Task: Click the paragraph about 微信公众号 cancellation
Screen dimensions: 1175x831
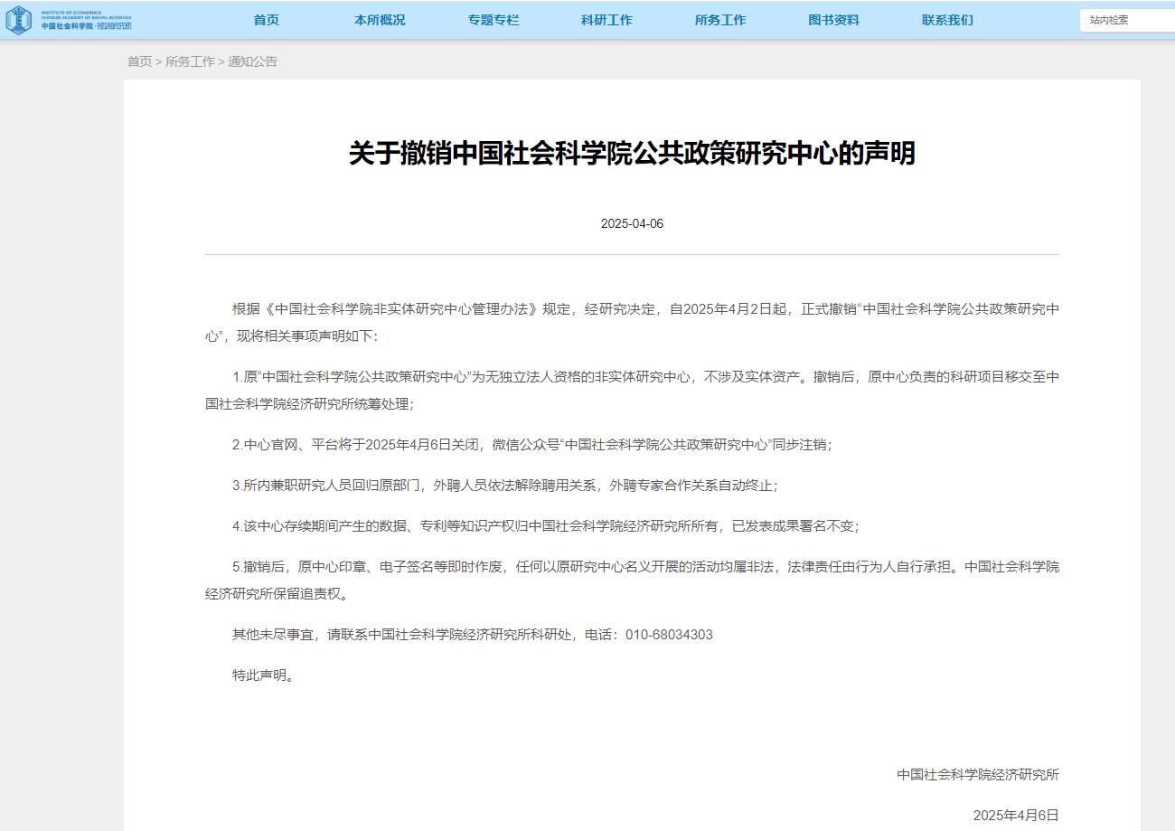Action: coord(531,445)
